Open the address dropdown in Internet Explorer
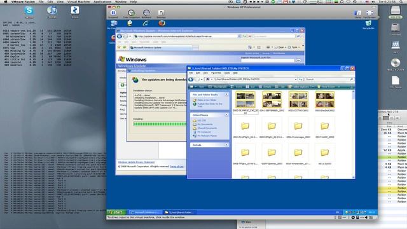The height and width of the screenshot is (229, 407). click(x=239, y=36)
